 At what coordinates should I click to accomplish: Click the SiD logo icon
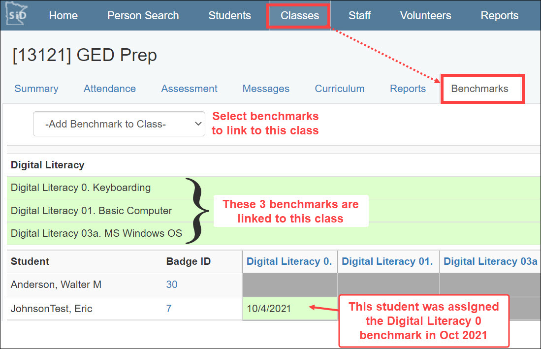pyautogui.click(x=15, y=15)
